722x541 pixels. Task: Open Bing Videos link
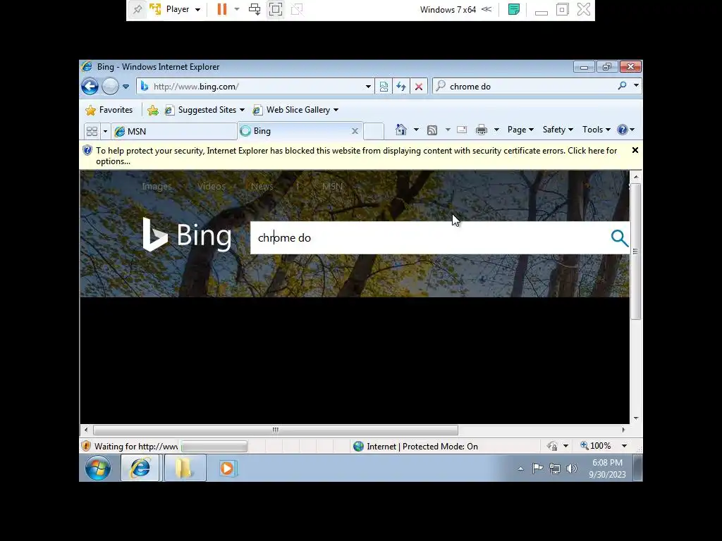click(x=212, y=186)
